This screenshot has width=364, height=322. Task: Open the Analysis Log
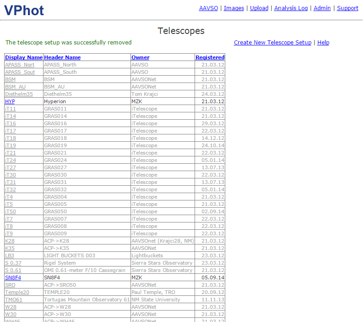coord(291,8)
